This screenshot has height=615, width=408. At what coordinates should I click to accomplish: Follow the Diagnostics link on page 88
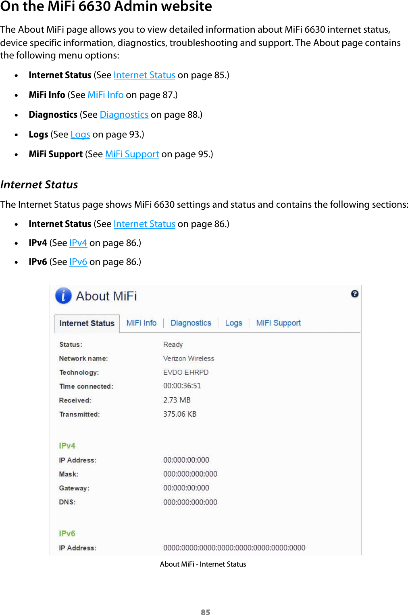pos(124,115)
